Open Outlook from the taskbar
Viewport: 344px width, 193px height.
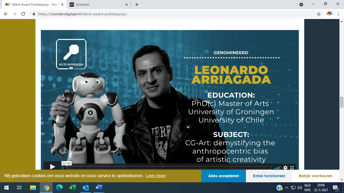86,188
